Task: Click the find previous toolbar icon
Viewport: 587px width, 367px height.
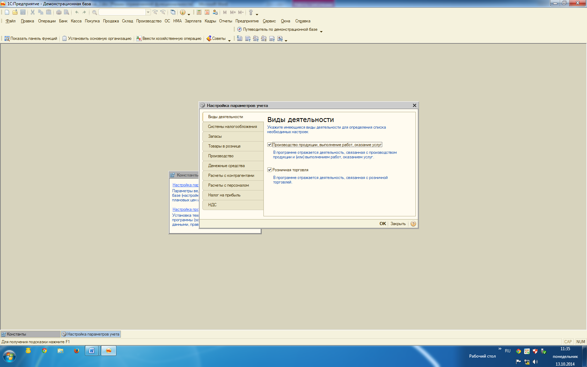Action: coord(163,12)
